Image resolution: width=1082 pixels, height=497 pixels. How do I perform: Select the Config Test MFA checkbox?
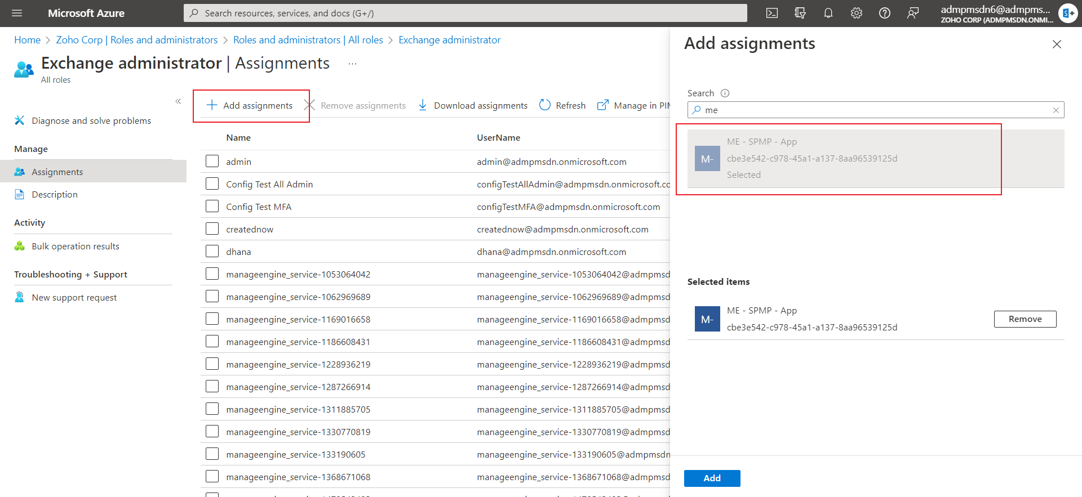click(212, 207)
